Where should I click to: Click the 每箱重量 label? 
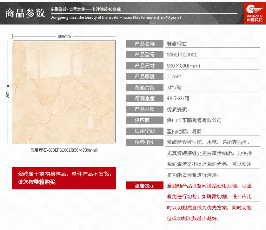(145, 98)
